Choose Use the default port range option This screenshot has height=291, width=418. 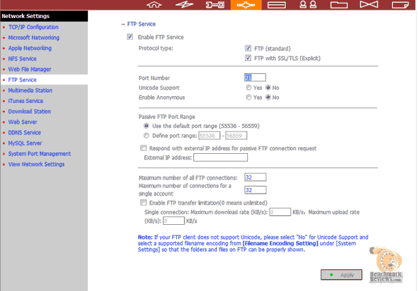(x=146, y=126)
